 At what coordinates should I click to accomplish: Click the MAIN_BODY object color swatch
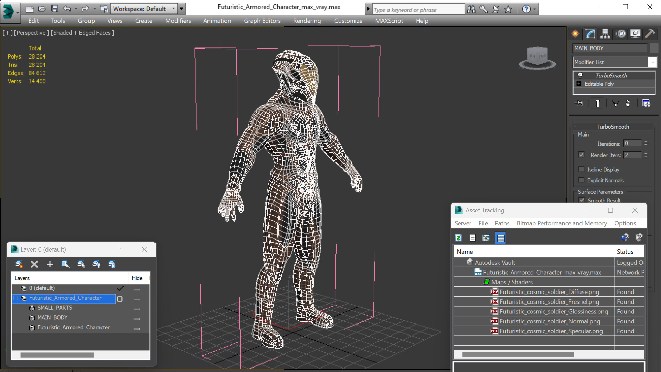653,48
